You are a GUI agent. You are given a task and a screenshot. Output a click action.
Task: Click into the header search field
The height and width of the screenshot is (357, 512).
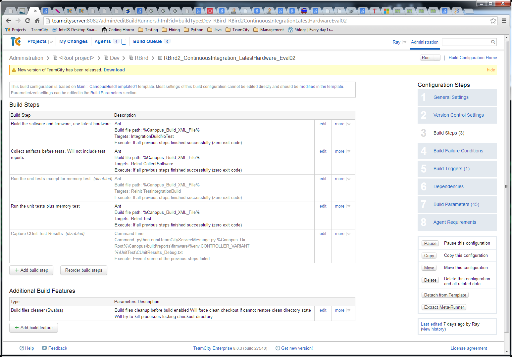click(466, 42)
